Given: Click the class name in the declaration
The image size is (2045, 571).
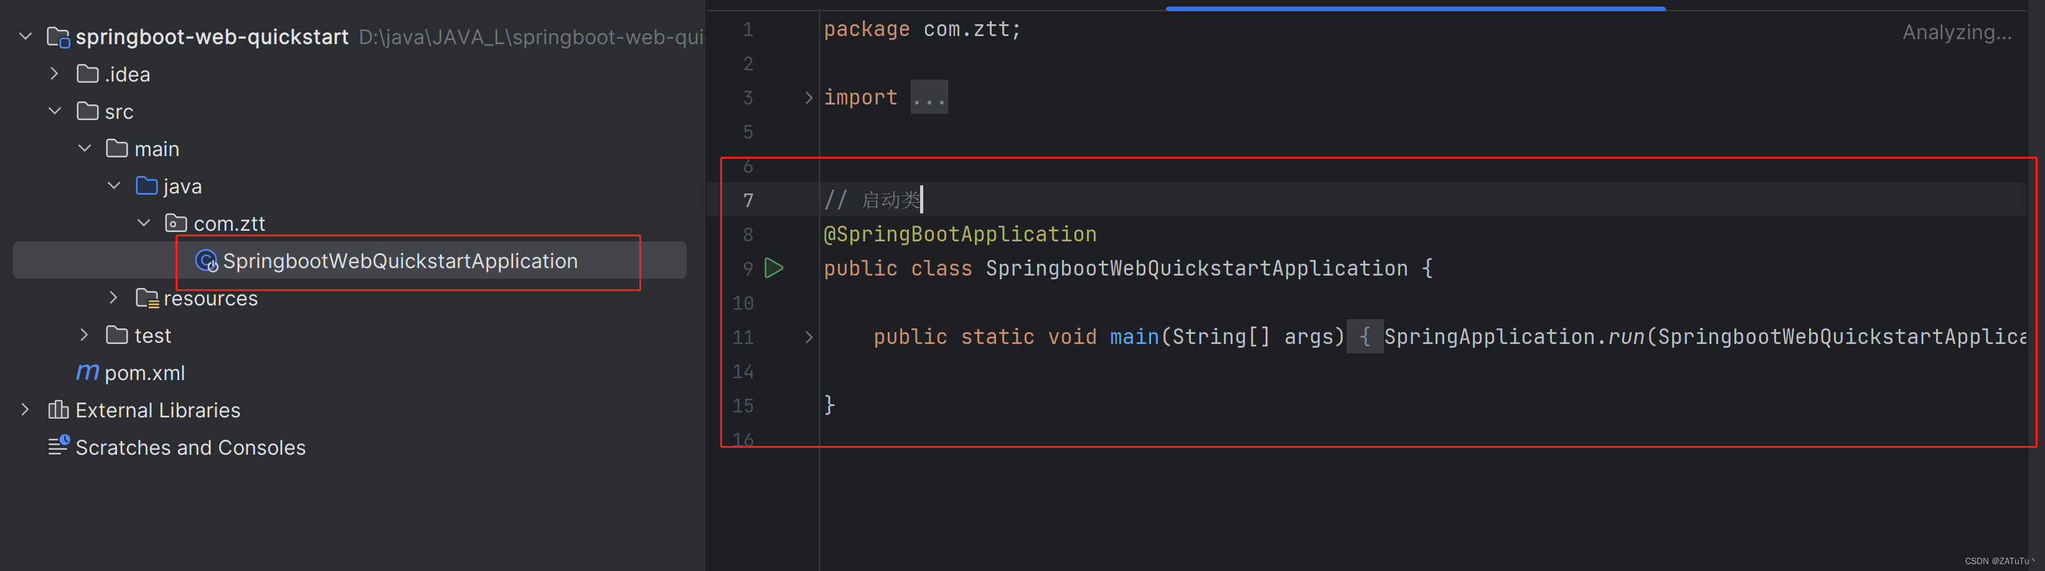Looking at the screenshot, I should [x=1197, y=268].
